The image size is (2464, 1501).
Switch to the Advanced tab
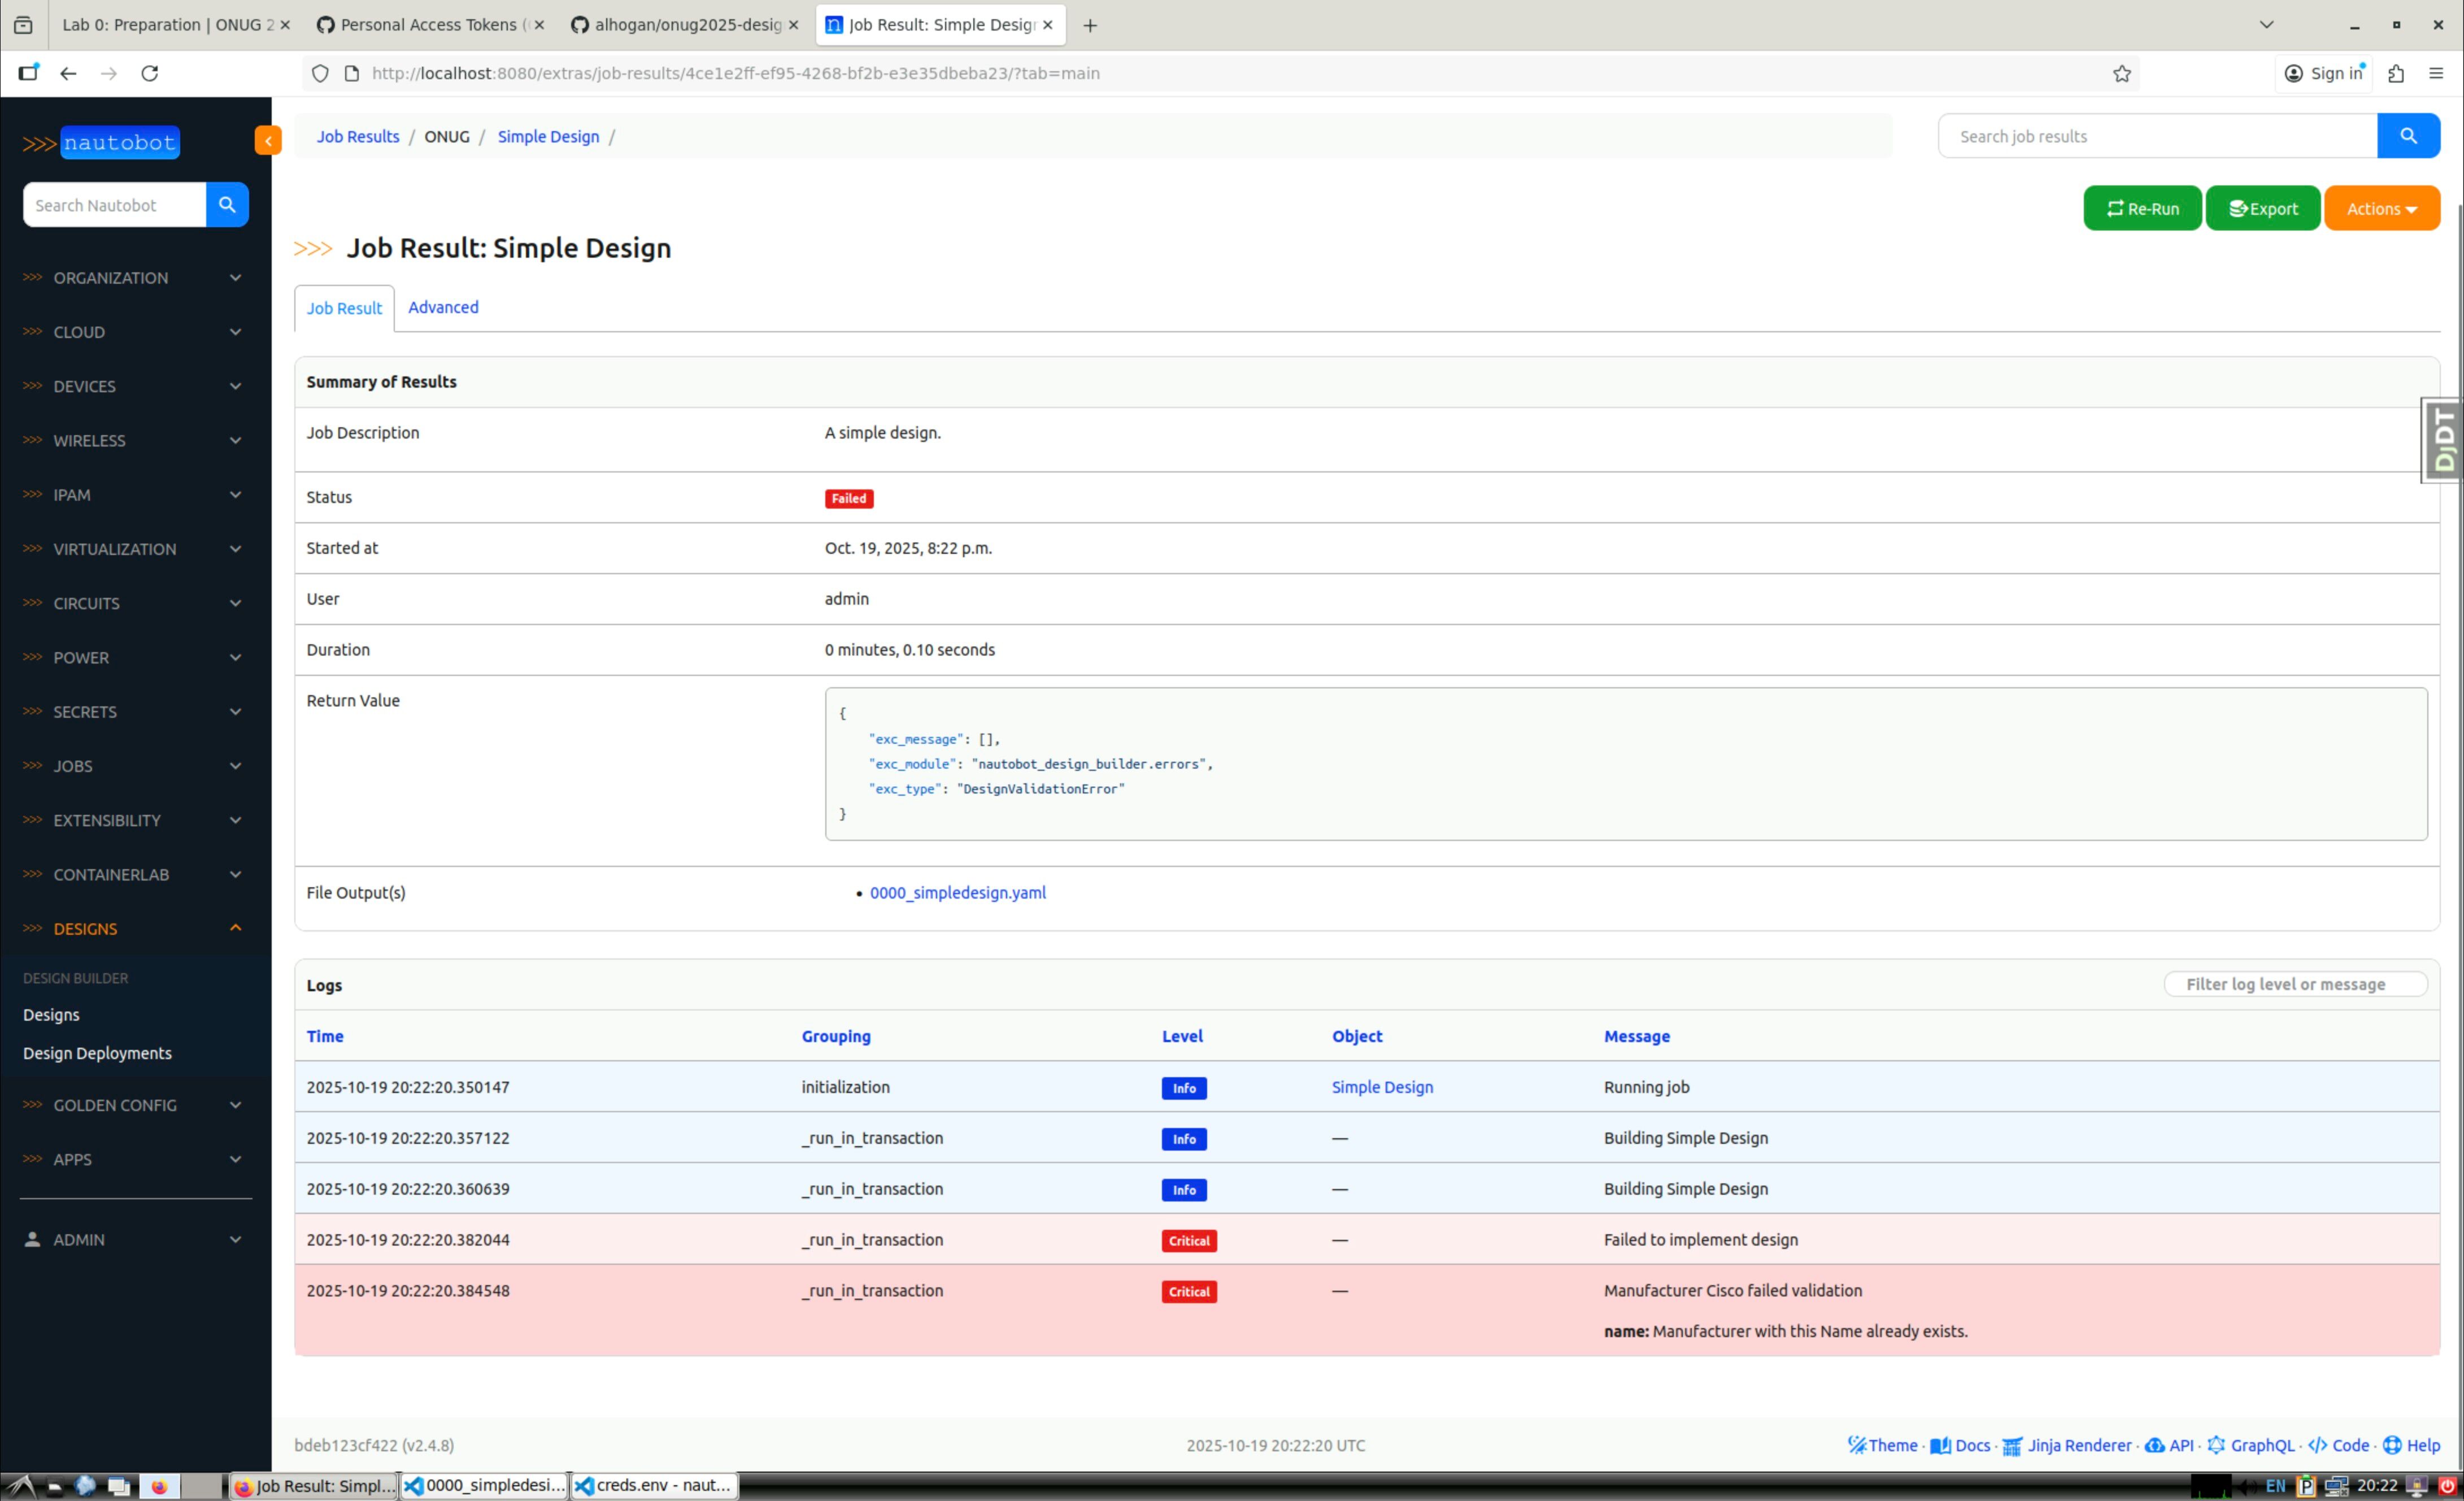[443, 307]
